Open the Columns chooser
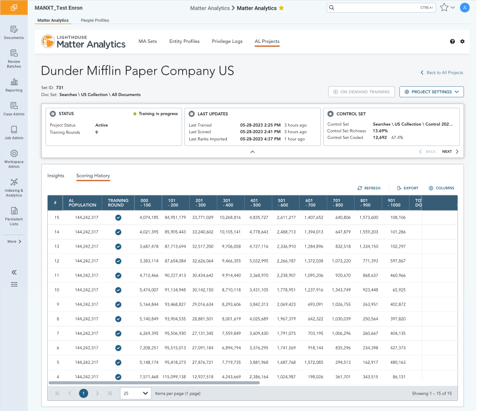The height and width of the screenshot is (411, 477). (x=441, y=188)
